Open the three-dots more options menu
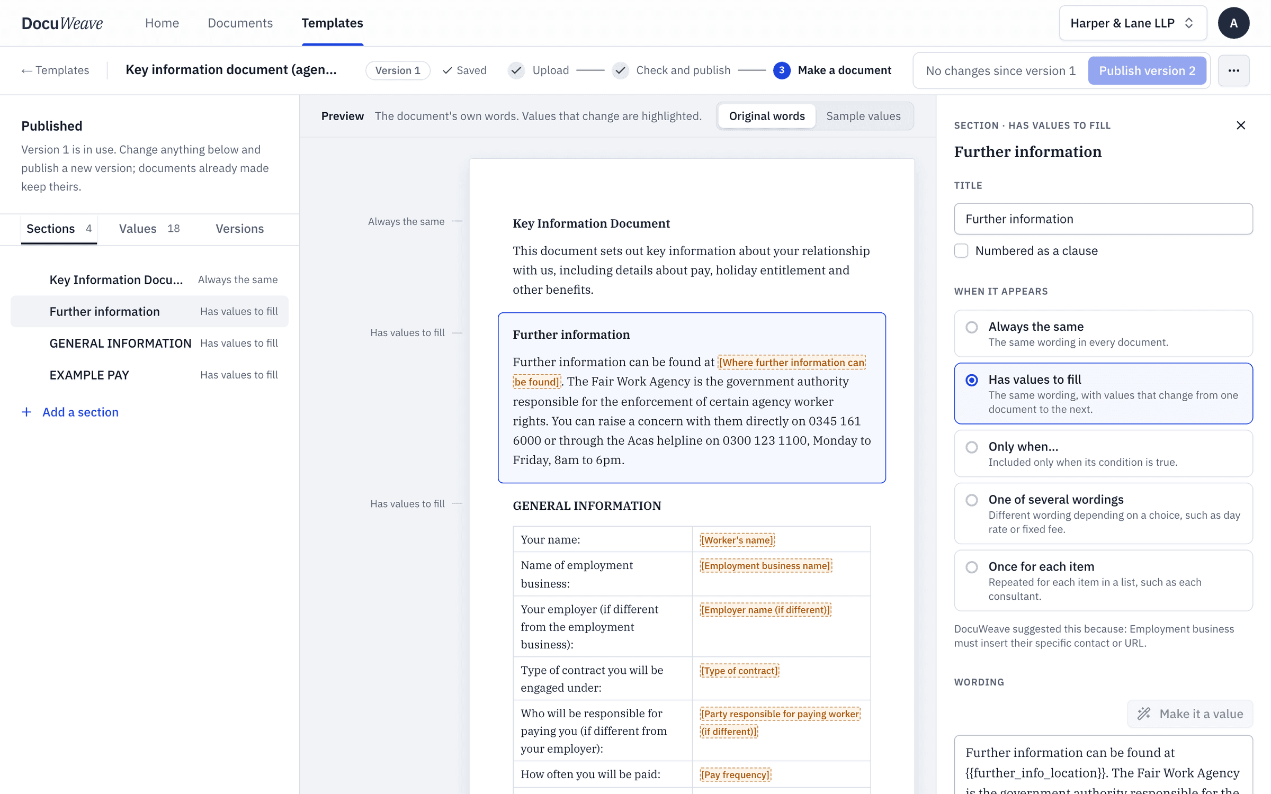This screenshot has height=794, width=1271. (x=1233, y=70)
